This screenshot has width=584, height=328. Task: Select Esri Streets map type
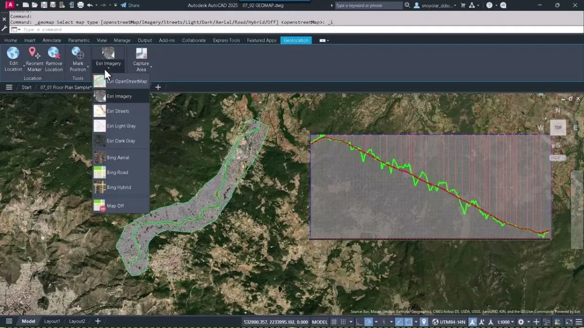coord(121,111)
